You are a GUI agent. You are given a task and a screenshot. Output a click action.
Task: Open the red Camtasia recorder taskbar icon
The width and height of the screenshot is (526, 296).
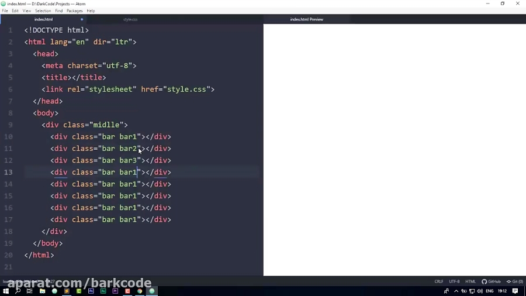pos(127,291)
